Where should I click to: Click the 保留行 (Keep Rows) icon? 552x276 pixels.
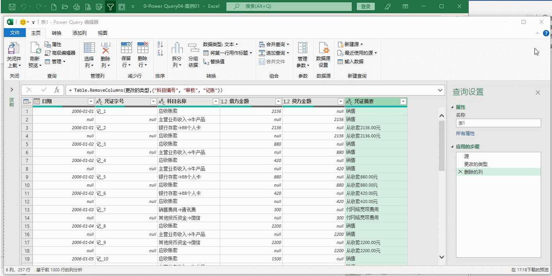[x=126, y=48]
